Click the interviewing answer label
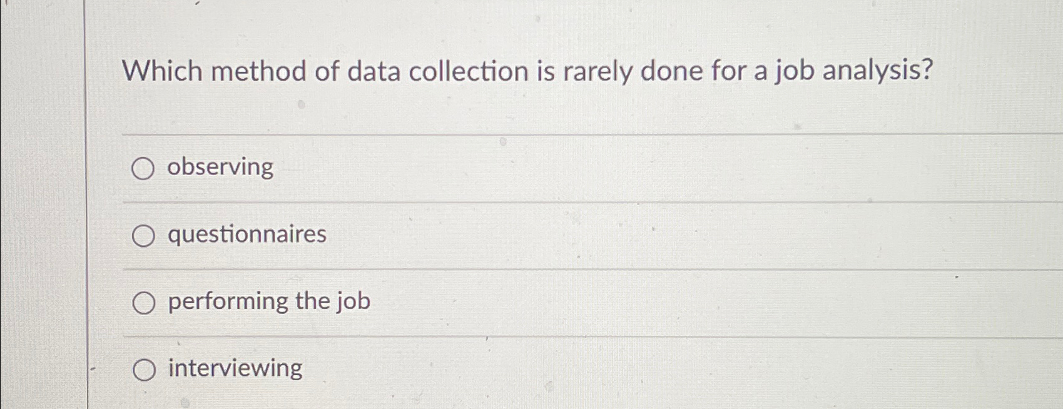This screenshot has height=409, width=1063. tap(233, 370)
